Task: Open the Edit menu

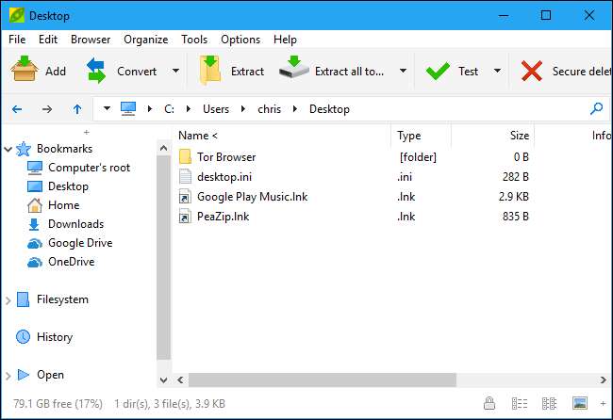Action: 48,40
